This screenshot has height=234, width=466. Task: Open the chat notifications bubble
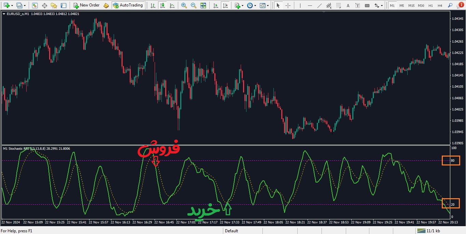[460, 5]
